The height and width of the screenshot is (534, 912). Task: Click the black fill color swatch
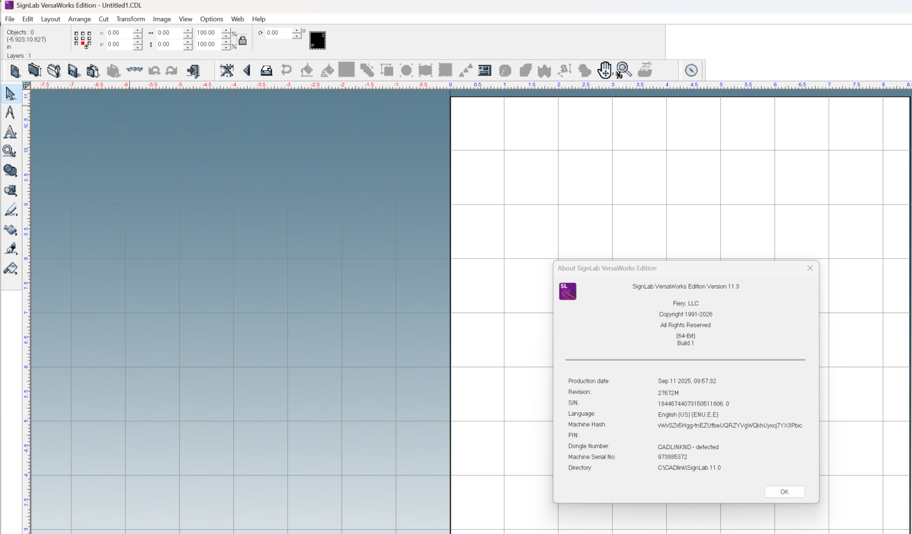318,40
